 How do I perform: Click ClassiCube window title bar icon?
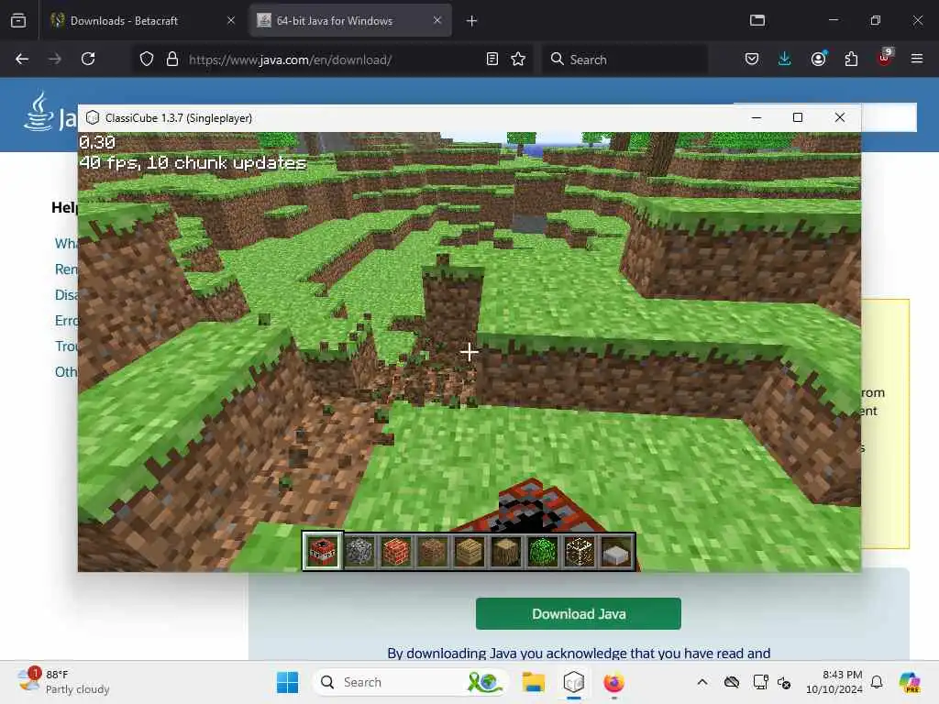pyautogui.click(x=93, y=117)
